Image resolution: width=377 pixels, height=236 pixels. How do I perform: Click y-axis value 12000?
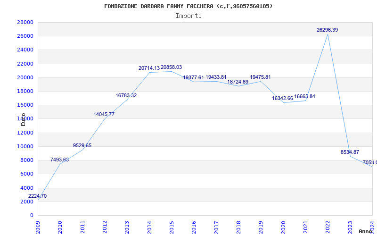tap(25, 133)
